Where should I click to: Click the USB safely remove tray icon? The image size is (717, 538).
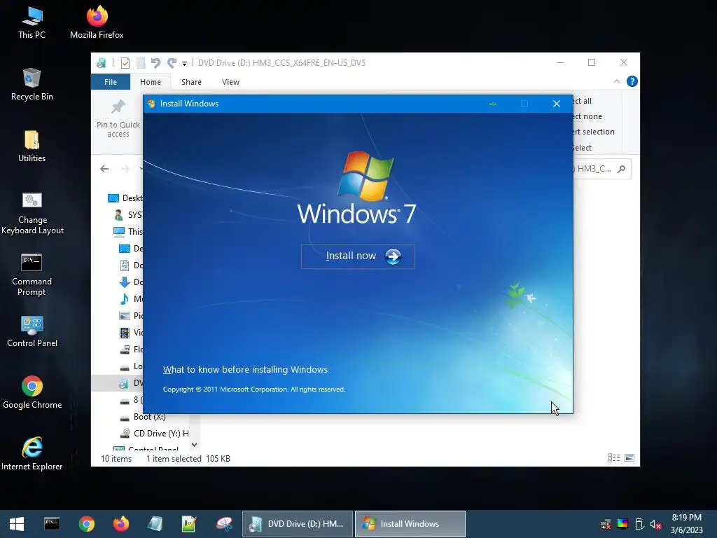[639, 524]
